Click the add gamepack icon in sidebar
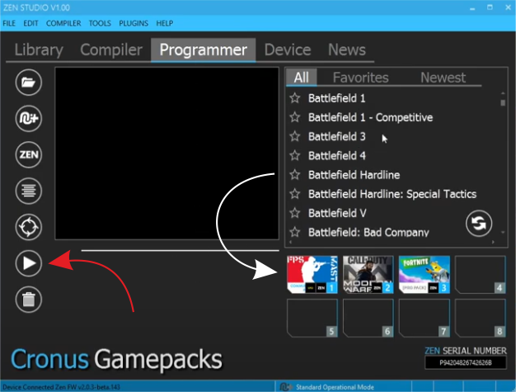 point(29,119)
